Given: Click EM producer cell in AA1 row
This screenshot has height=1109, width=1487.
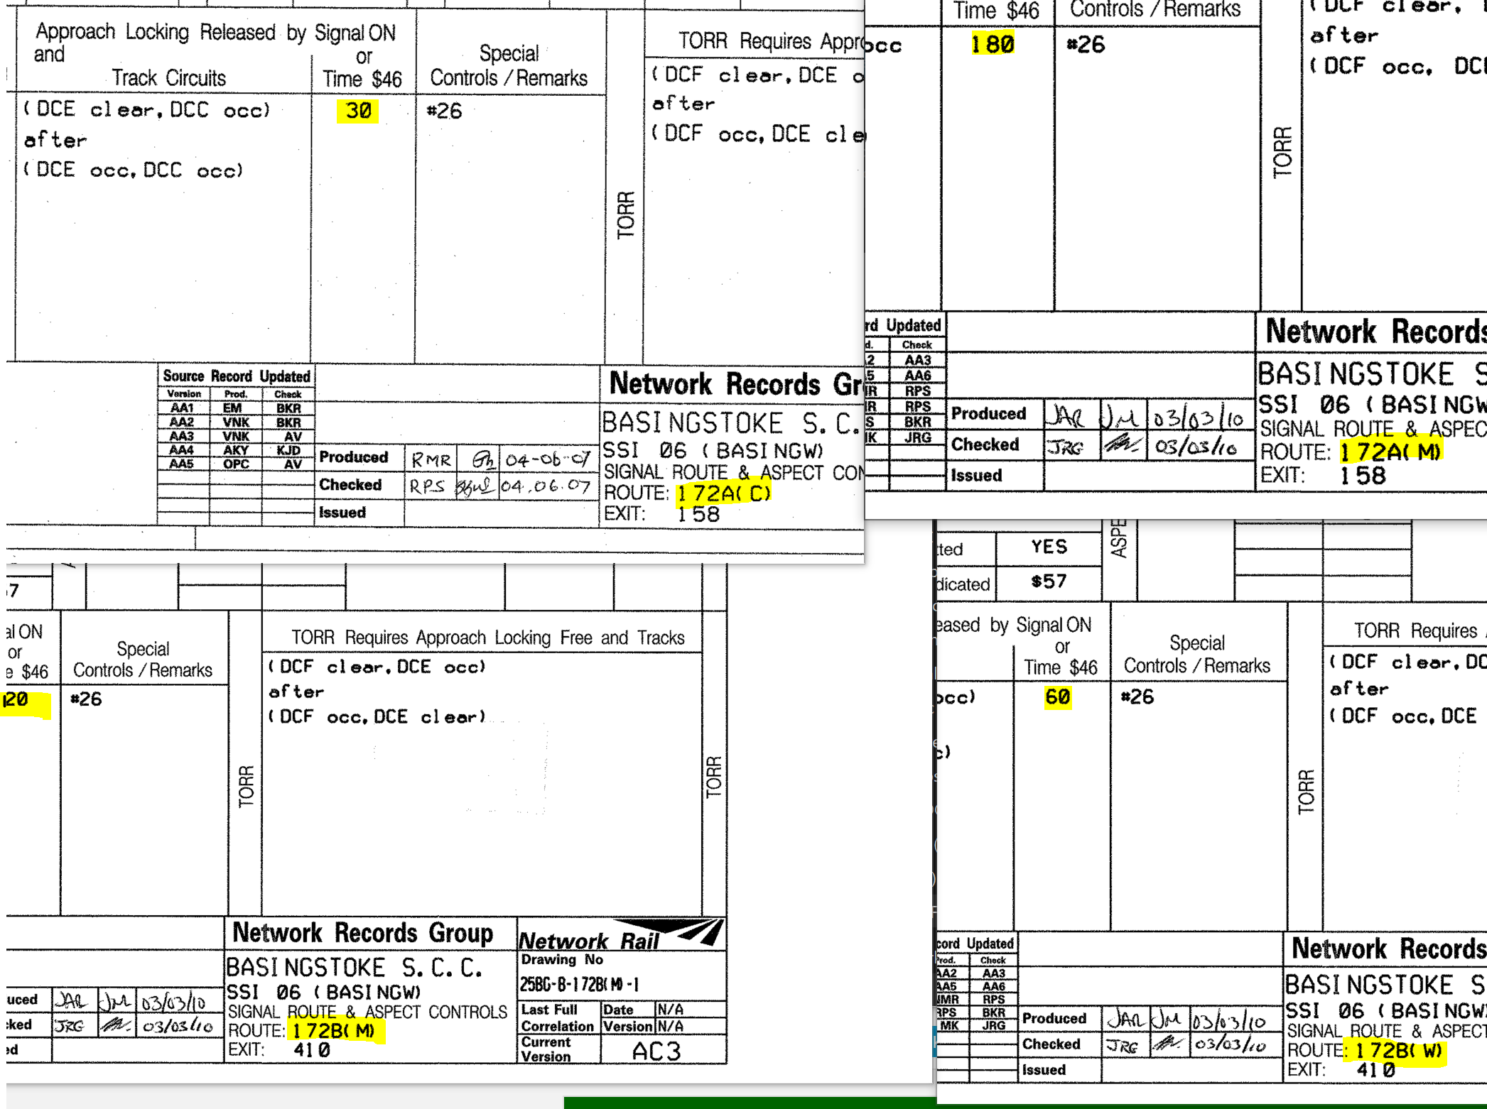Looking at the screenshot, I should tap(232, 408).
